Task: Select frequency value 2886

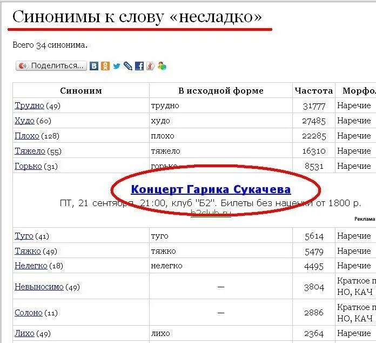Action: coord(314,313)
